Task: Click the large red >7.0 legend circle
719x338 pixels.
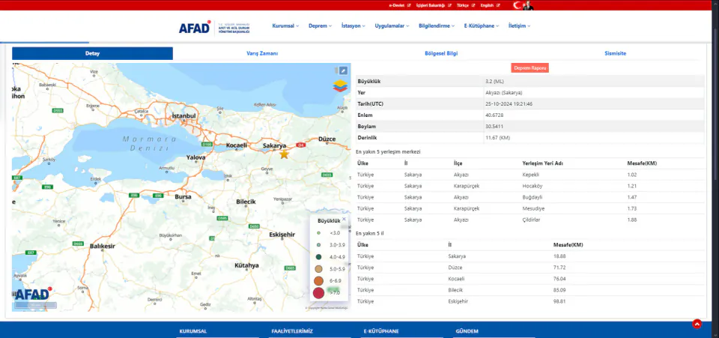Action: click(x=318, y=293)
